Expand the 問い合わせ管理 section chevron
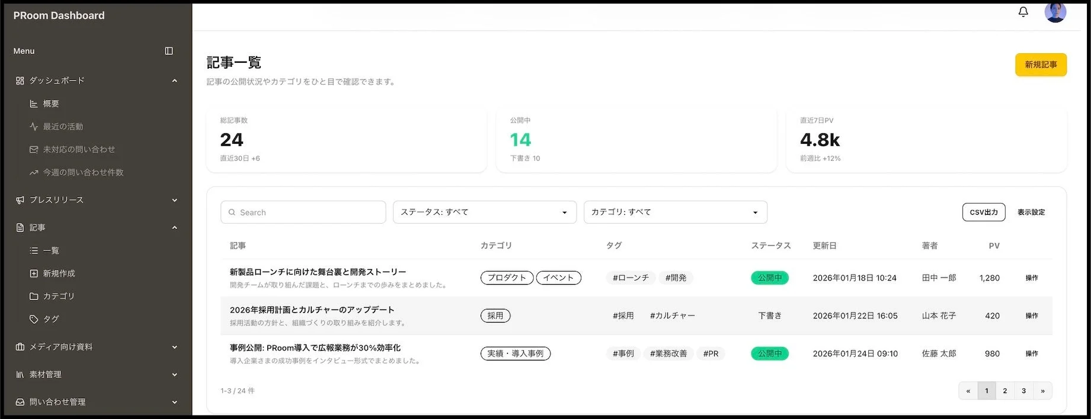The image size is (1091, 419). click(175, 402)
